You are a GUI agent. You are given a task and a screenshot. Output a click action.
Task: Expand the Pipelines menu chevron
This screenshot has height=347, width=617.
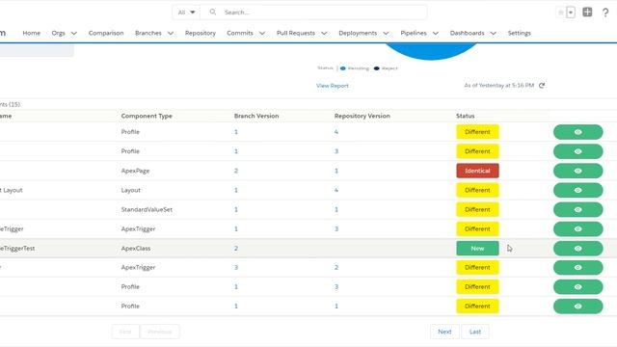435,34
